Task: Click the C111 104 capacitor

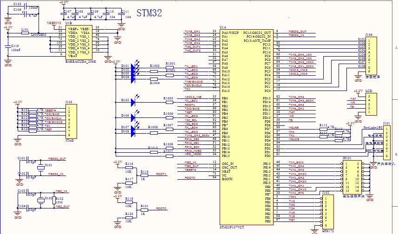Action: pyautogui.click(x=122, y=14)
